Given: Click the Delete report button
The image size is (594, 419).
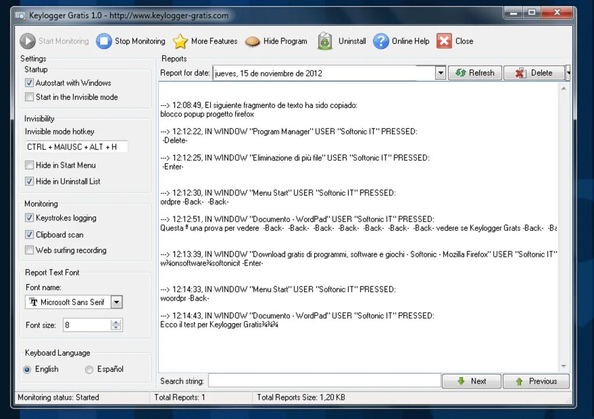Looking at the screenshot, I should coord(534,73).
